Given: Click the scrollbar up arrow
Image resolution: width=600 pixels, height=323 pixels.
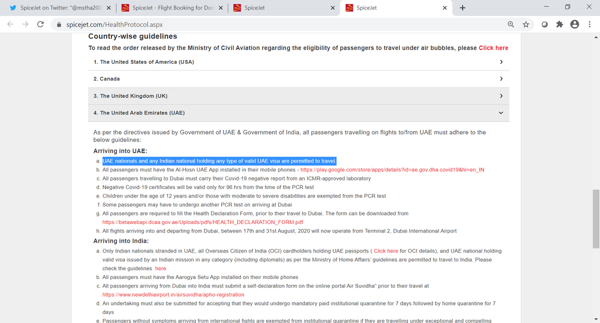Looking at the screenshot, I should point(595,37).
